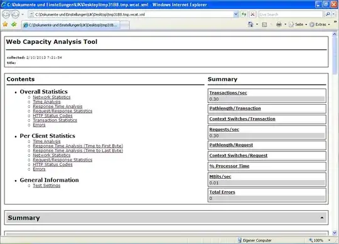Click the address bar file path
339x244 pixels.
click(90, 14)
